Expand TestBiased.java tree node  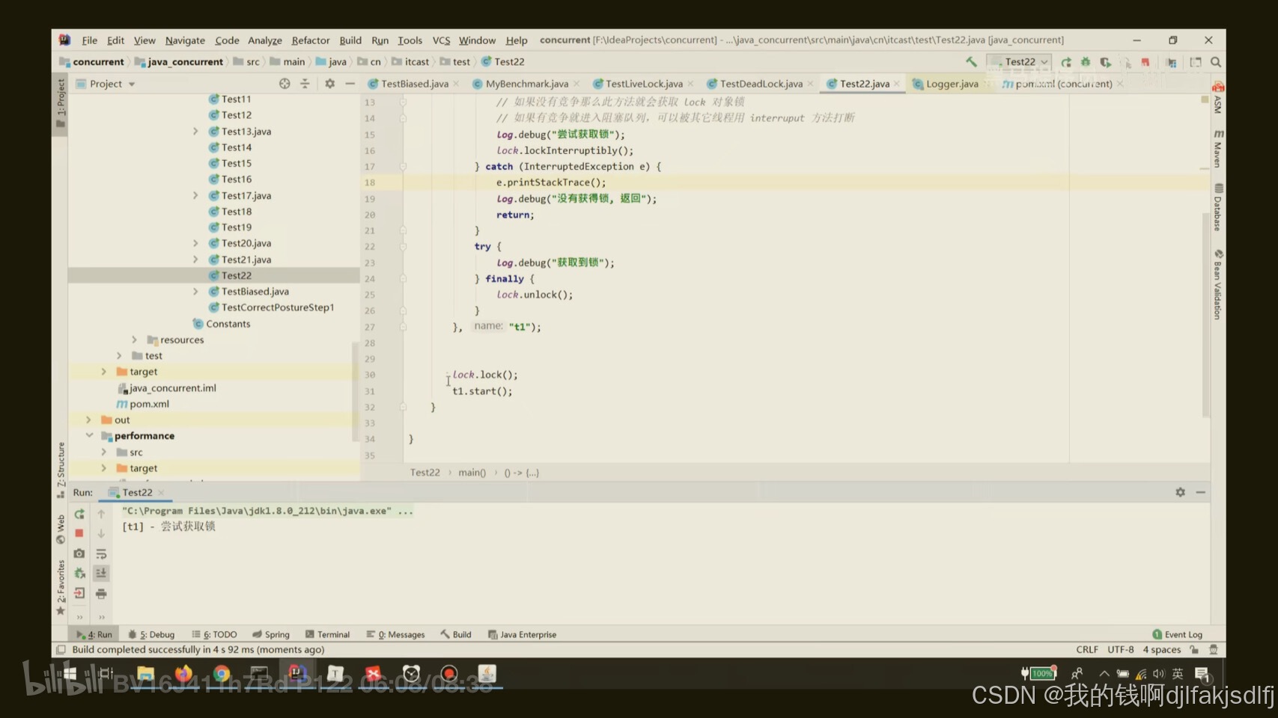point(195,292)
